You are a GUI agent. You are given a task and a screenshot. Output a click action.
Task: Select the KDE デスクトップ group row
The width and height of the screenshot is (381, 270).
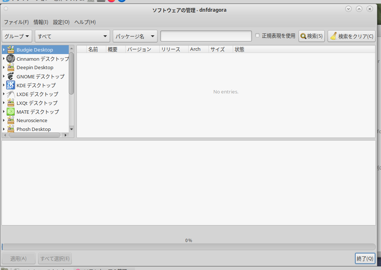point(35,85)
